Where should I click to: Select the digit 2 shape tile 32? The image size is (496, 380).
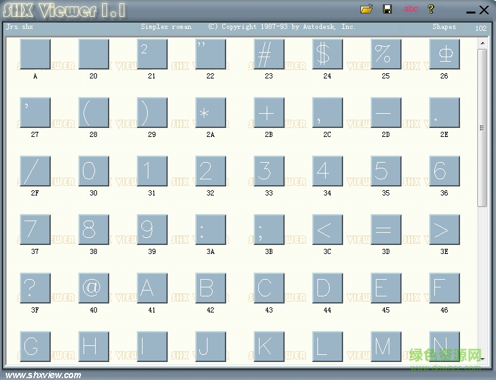211,171
